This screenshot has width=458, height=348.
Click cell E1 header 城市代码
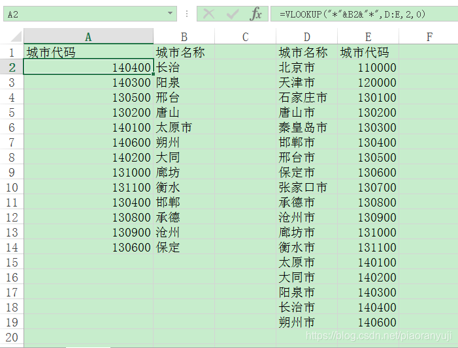click(x=368, y=53)
